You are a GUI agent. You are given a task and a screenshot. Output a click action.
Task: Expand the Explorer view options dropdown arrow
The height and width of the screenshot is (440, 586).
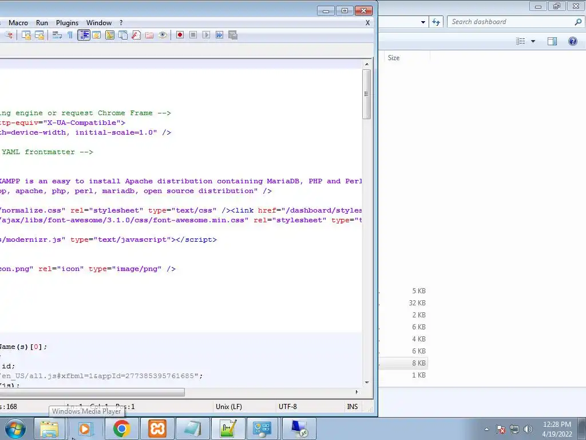click(x=533, y=41)
